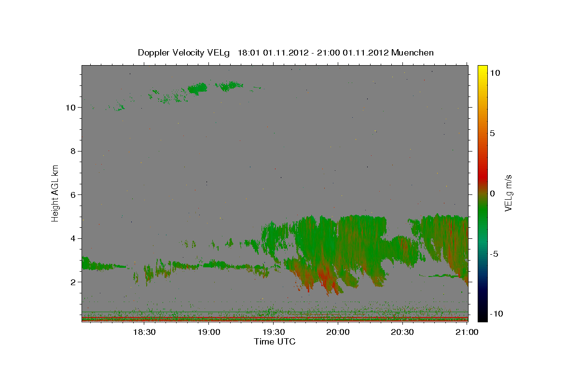Click the colorbar value label 5
This screenshot has width=579, height=386.
click(493, 133)
